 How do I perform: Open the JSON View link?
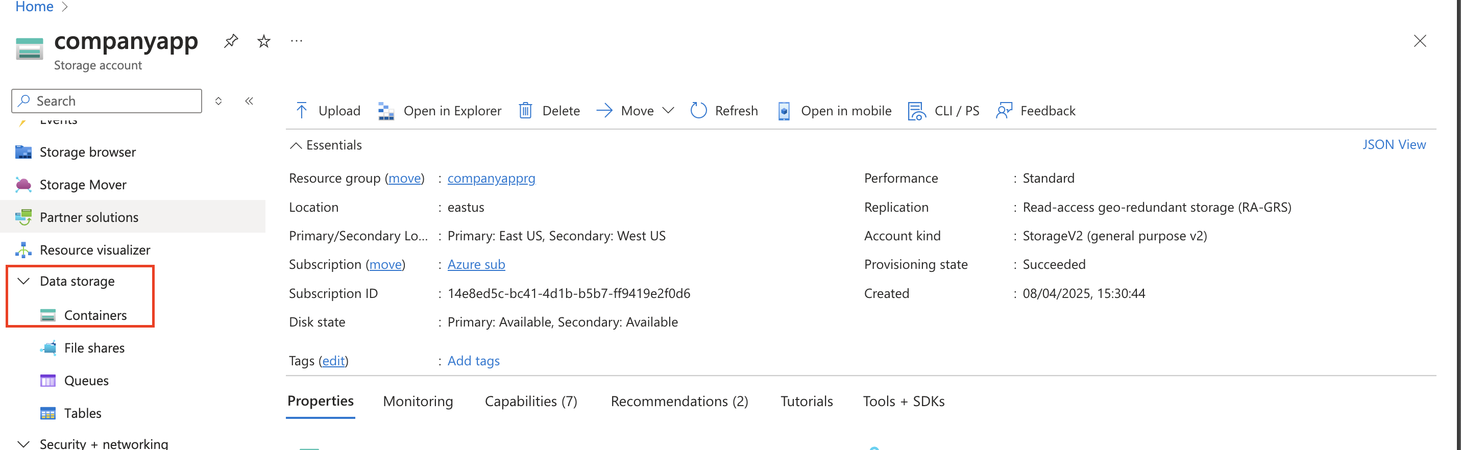1394,144
